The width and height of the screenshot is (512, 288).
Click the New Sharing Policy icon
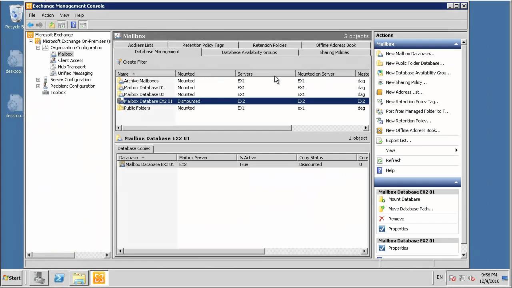coord(380,82)
